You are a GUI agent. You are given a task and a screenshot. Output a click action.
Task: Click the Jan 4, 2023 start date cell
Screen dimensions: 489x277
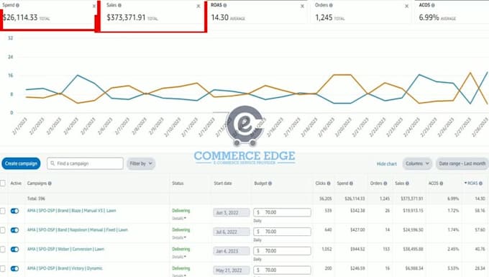(232, 251)
